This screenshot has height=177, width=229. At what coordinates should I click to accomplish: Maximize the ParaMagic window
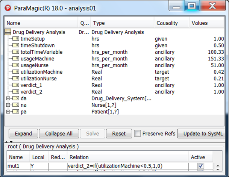pos(192,6)
